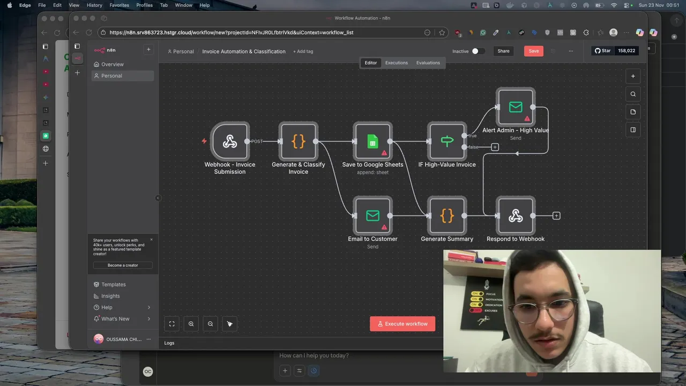Screen dimensions: 686x386
Task: Open browser extensions puzzle icon
Action: coord(586,32)
